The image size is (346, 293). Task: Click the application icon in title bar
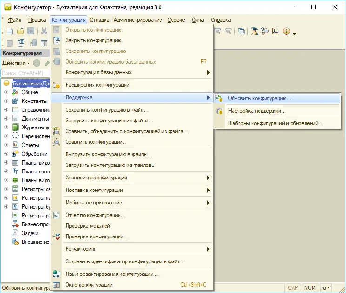click(8, 7)
